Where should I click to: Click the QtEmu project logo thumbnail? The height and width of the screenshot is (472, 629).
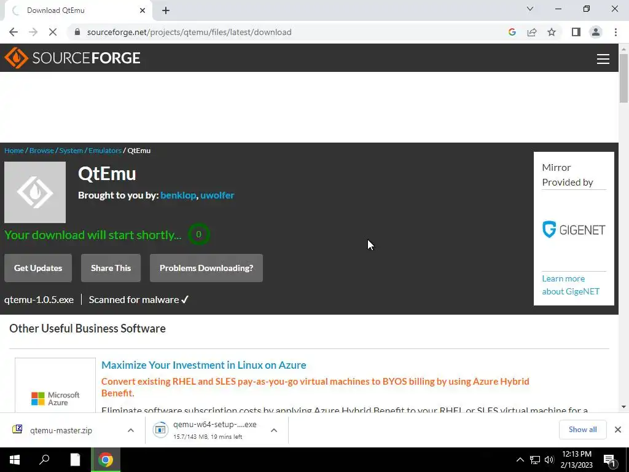(35, 192)
